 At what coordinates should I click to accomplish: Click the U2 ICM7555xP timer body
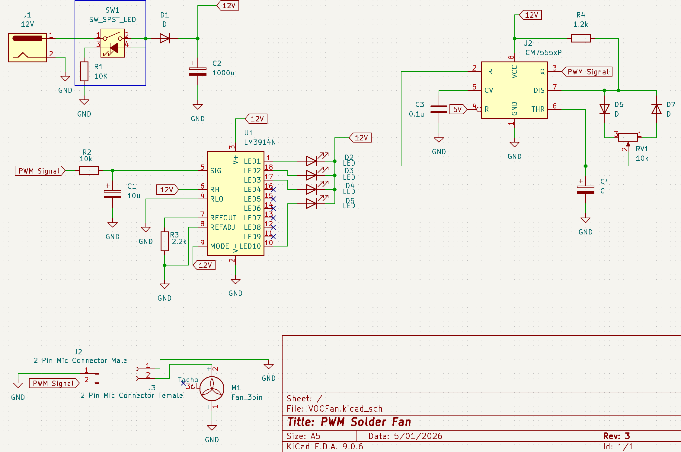pyautogui.click(x=514, y=90)
